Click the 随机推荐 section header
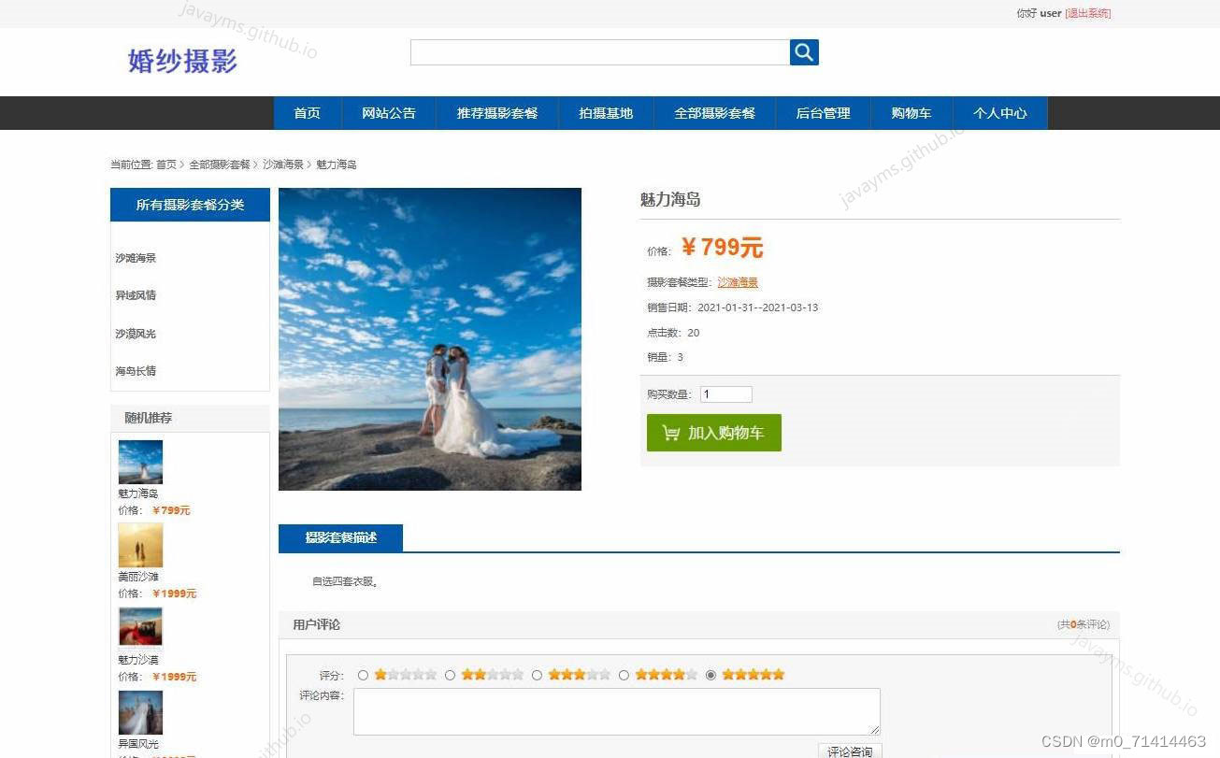1220x758 pixels. coord(149,418)
